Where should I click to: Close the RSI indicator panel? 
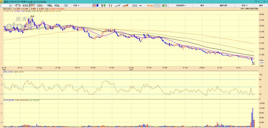click(x=2, y=76)
